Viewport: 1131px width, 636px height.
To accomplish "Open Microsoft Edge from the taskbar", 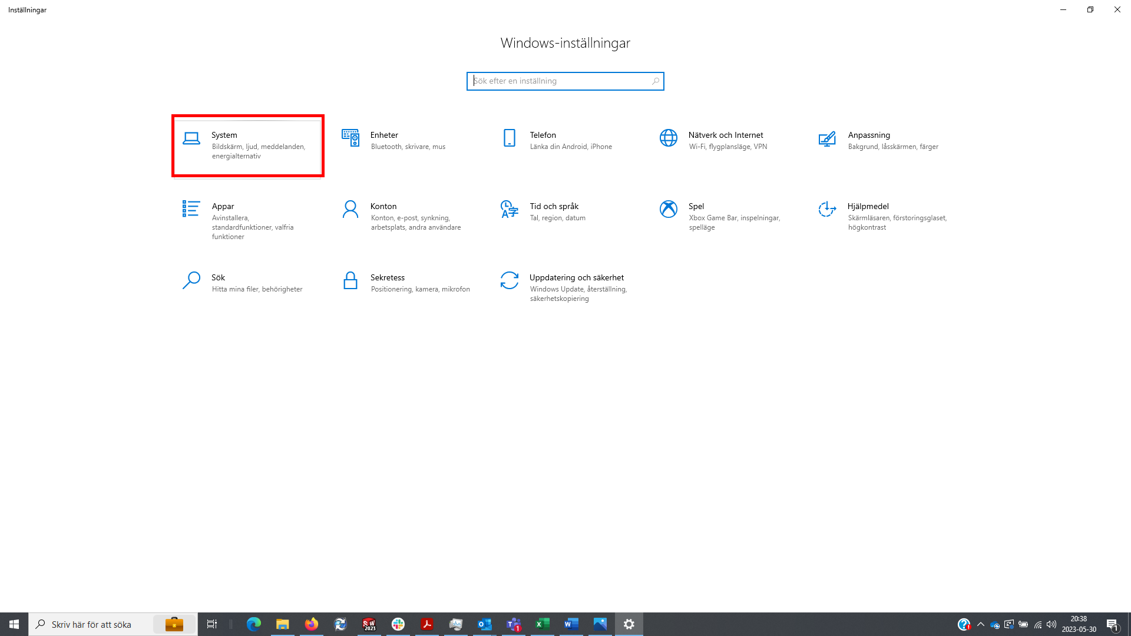I will coord(254,624).
